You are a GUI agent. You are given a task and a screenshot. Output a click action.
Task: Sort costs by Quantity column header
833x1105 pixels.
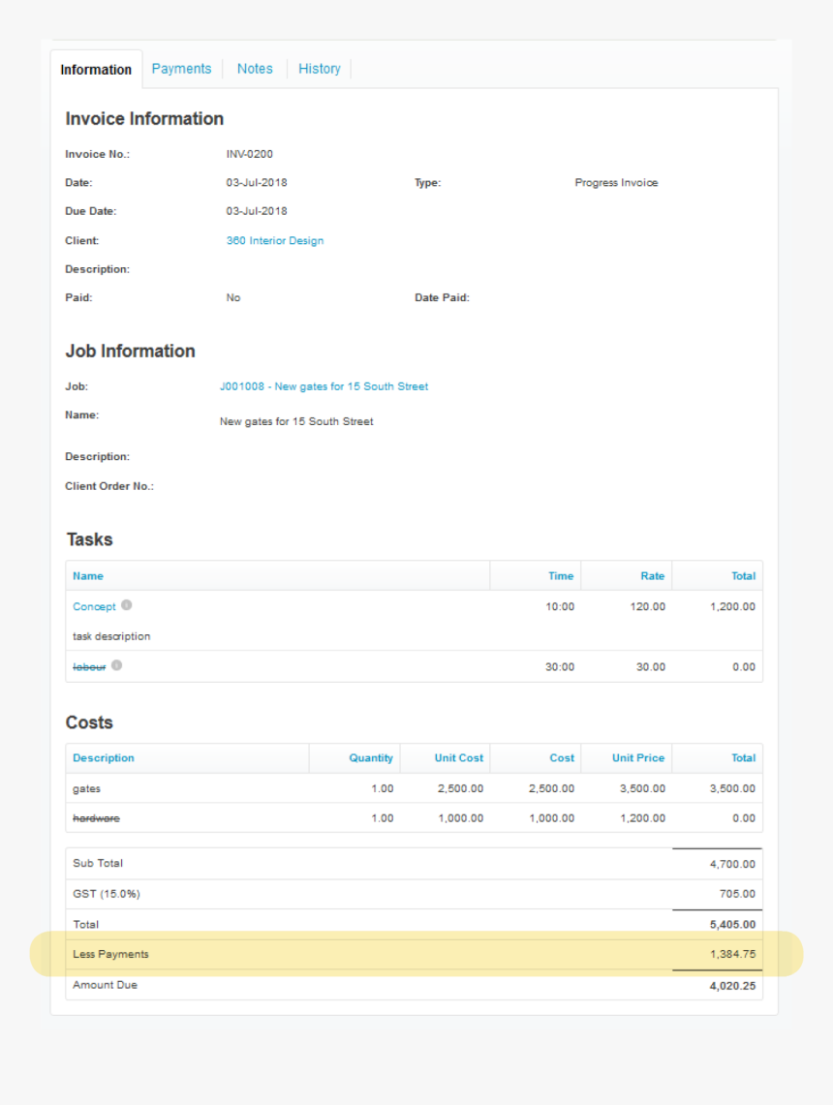point(371,758)
